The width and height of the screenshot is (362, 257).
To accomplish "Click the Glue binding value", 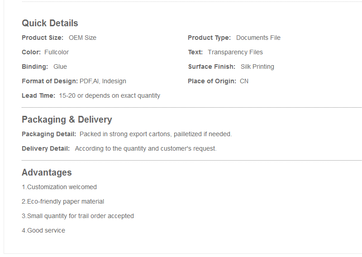I will point(60,67).
